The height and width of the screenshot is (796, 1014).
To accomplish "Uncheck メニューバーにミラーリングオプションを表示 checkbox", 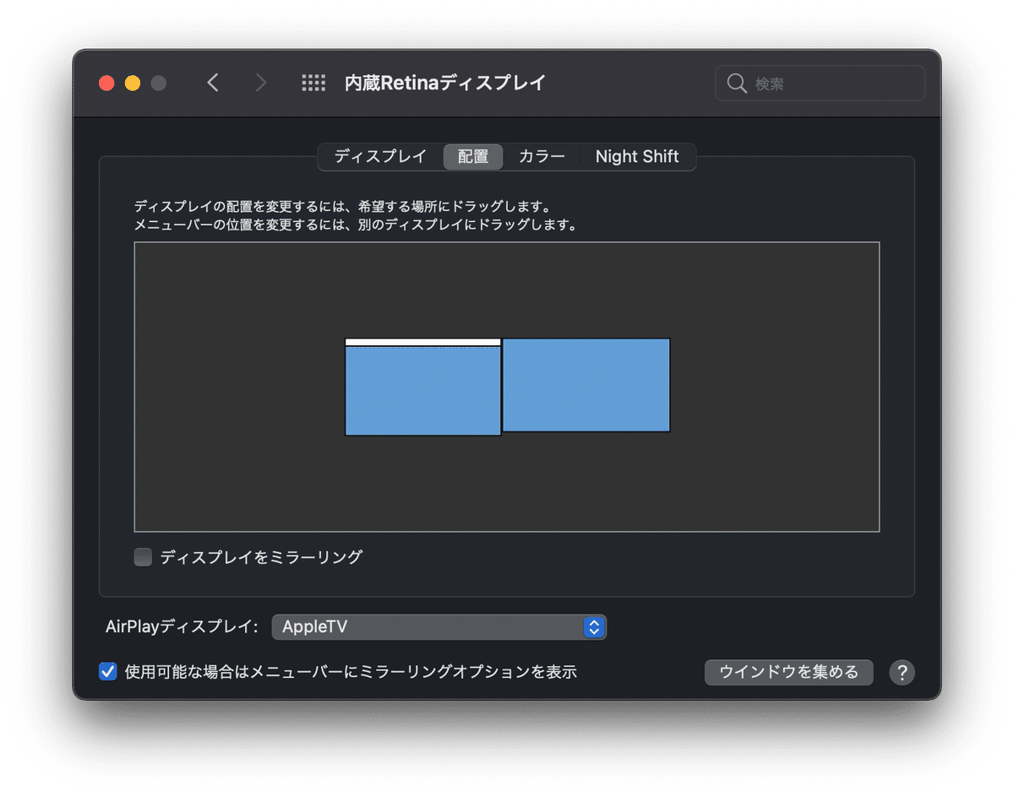I will (108, 672).
